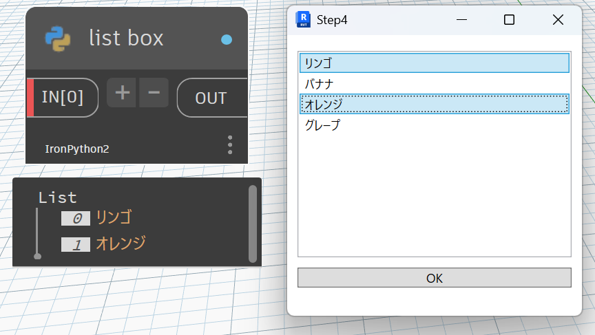Deselect オレンジ in the list box
Viewport: 595px width, 335px height.
(x=434, y=105)
